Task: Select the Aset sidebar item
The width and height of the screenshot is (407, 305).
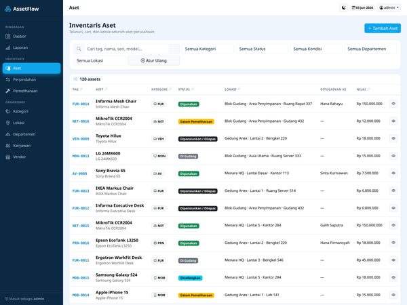Action: tap(31, 68)
